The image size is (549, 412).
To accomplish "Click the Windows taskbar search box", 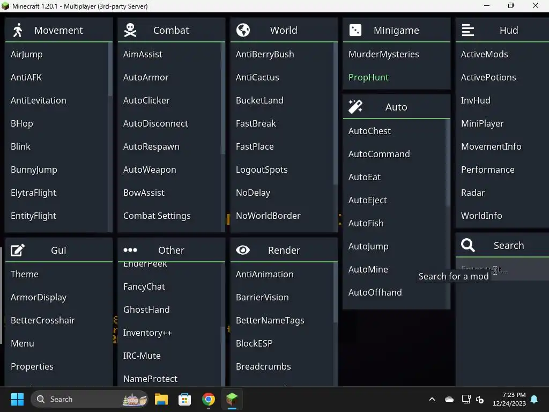I will click(90, 399).
